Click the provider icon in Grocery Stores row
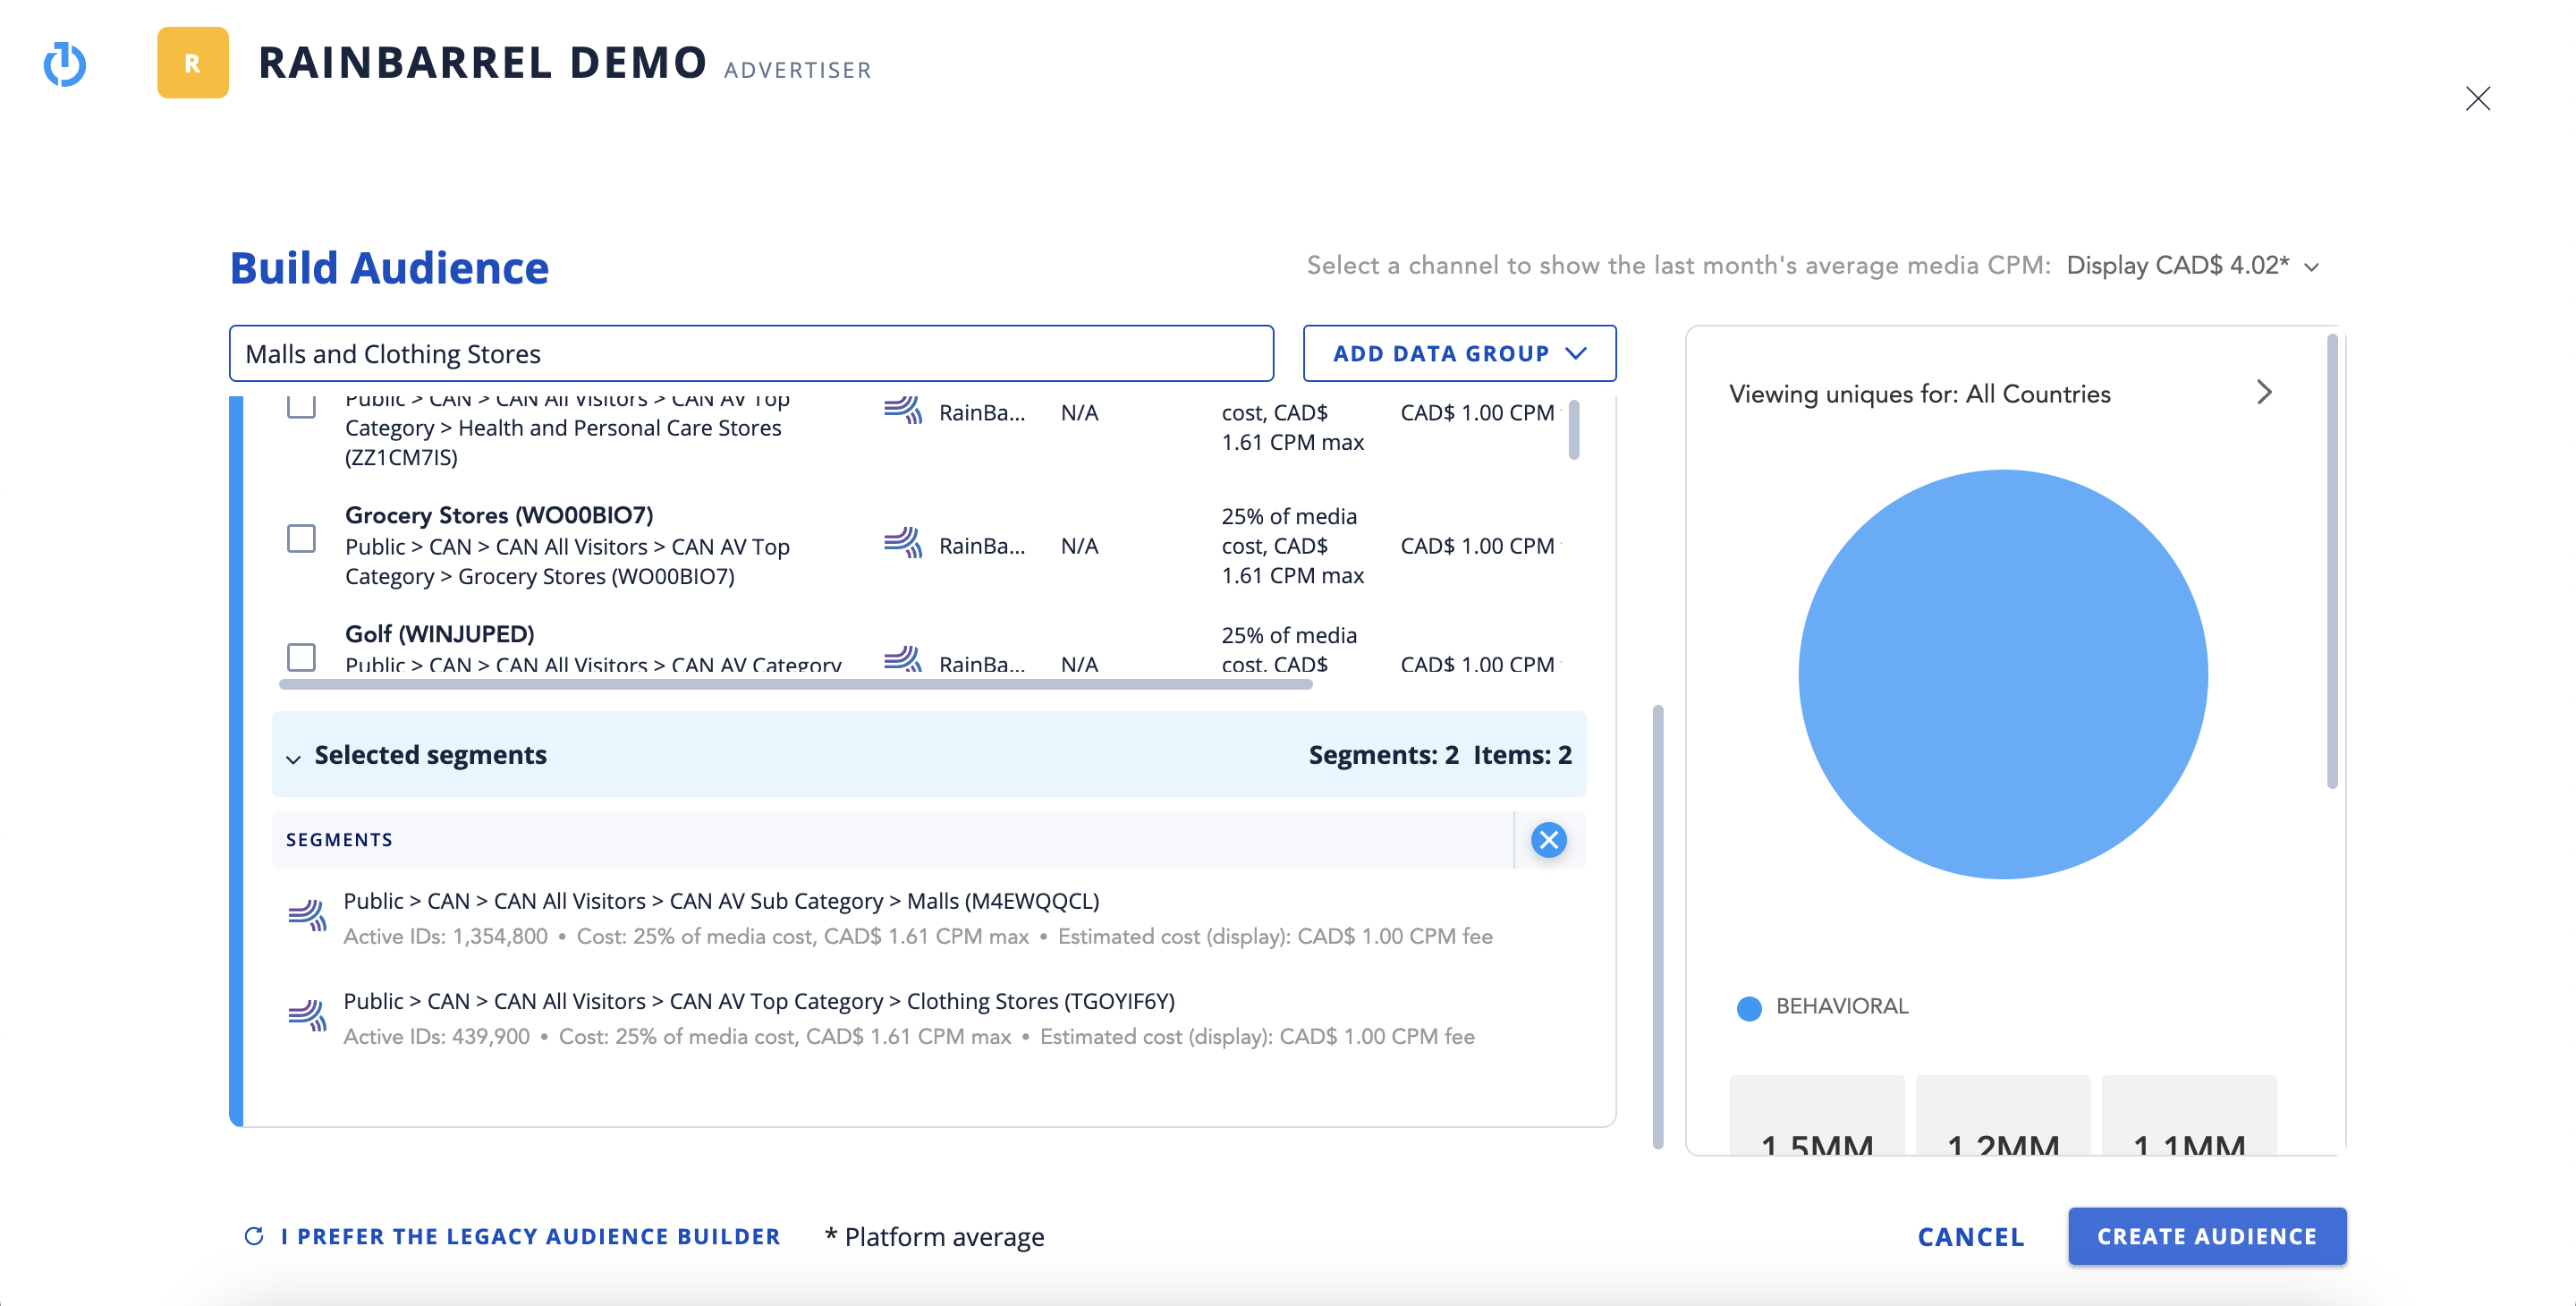2576x1306 pixels. pyautogui.click(x=902, y=543)
